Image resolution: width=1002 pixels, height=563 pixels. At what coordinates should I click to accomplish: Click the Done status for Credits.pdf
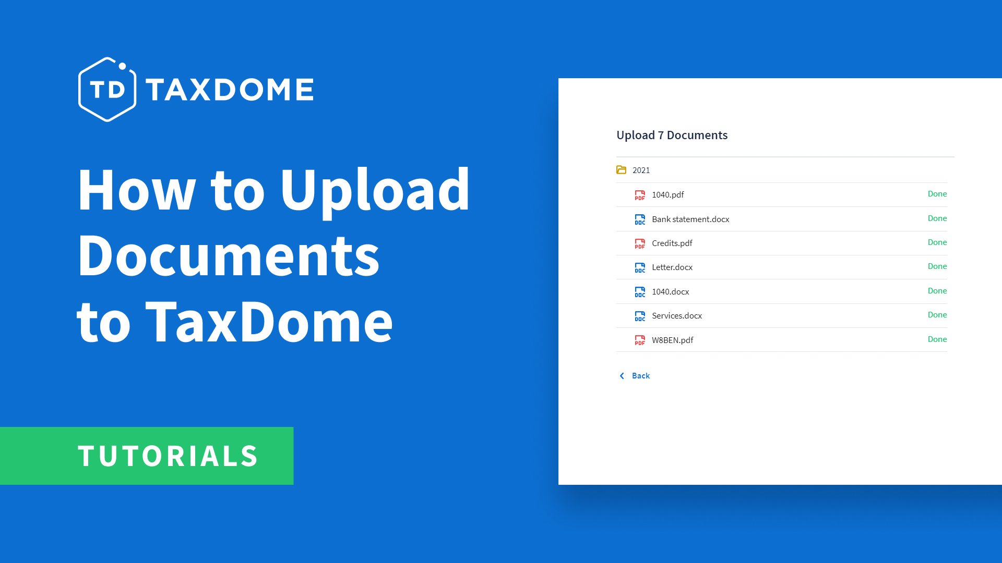click(937, 242)
